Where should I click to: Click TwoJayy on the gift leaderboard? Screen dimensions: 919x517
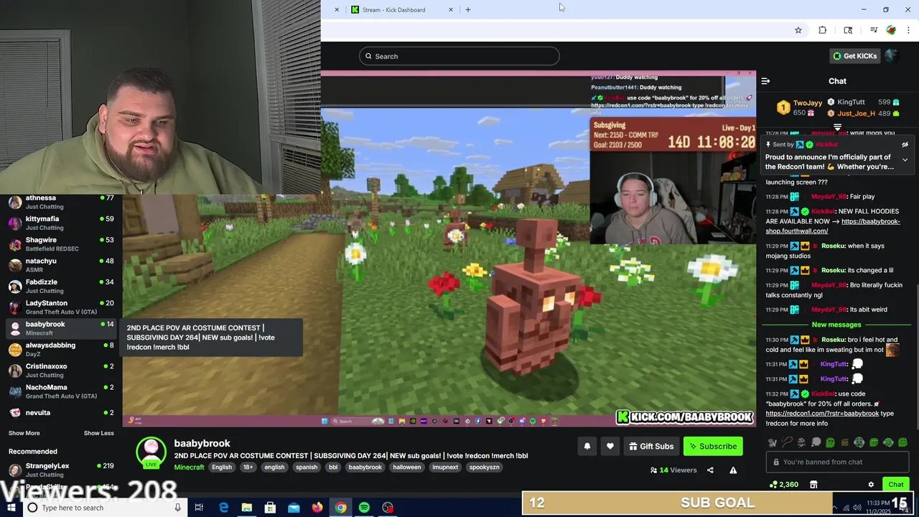[808, 103]
